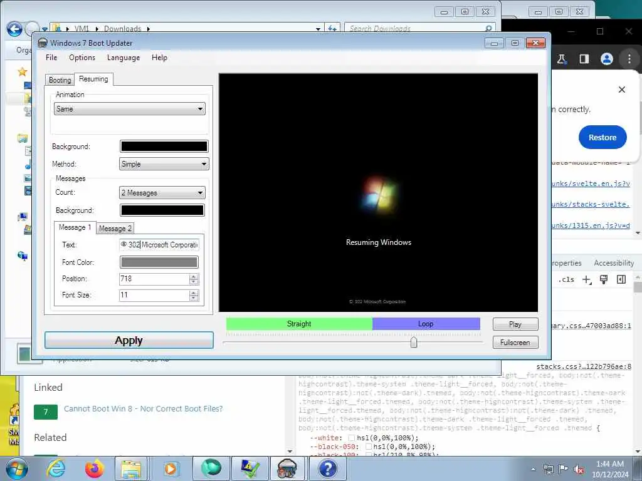Screen dimensions: 642x481
Task: Click the Restore button in Chrome popup
Action: [603, 137]
